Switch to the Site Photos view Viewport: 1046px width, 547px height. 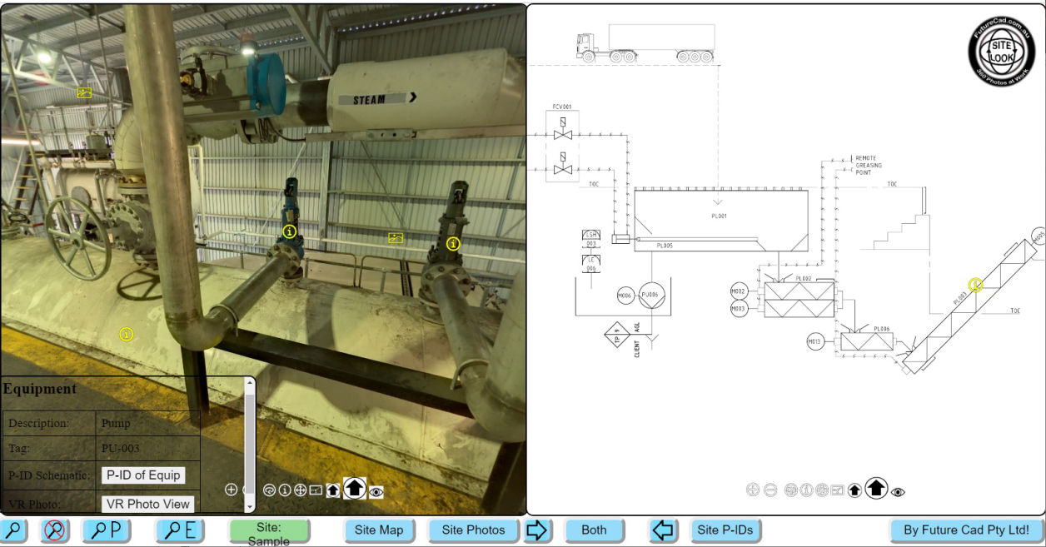[x=473, y=530]
